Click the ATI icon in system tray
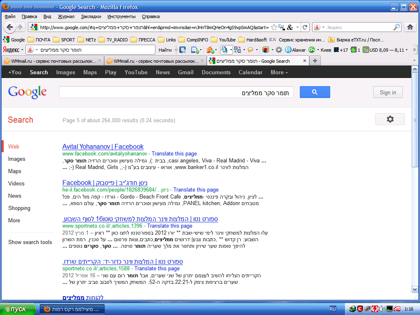 397,309
